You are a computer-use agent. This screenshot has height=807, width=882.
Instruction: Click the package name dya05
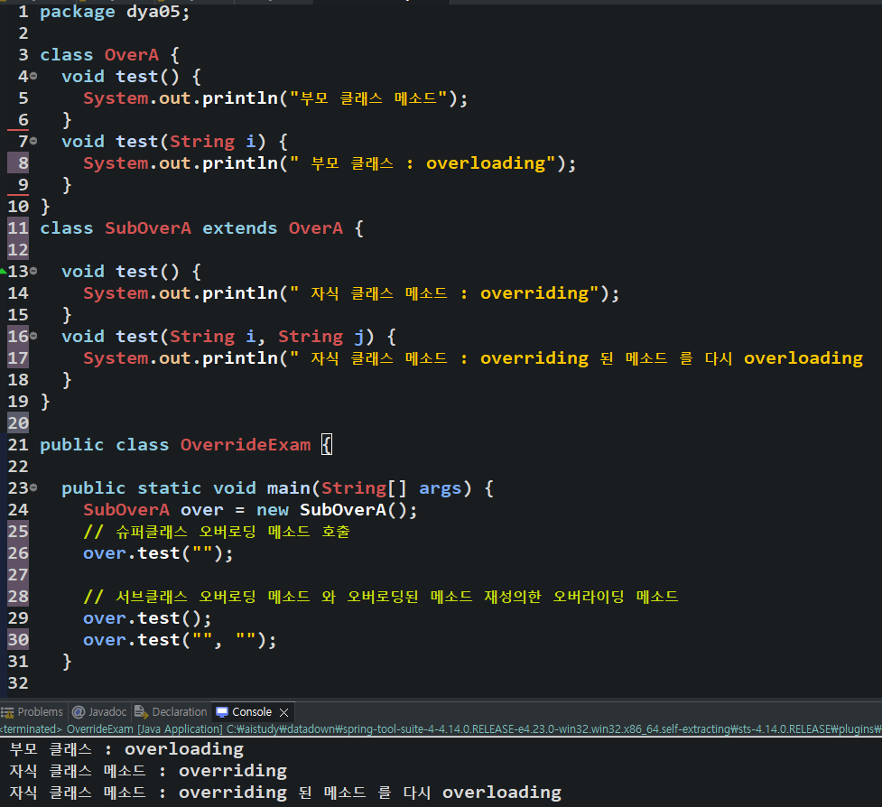pyautogui.click(x=153, y=12)
